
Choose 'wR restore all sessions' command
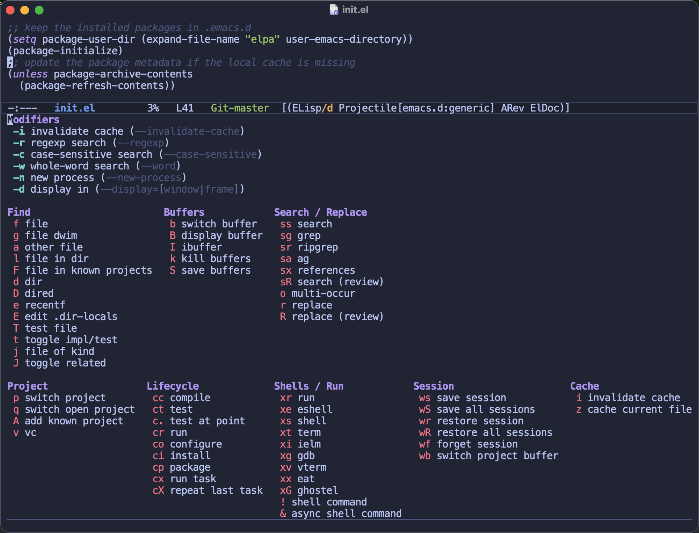(x=486, y=432)
